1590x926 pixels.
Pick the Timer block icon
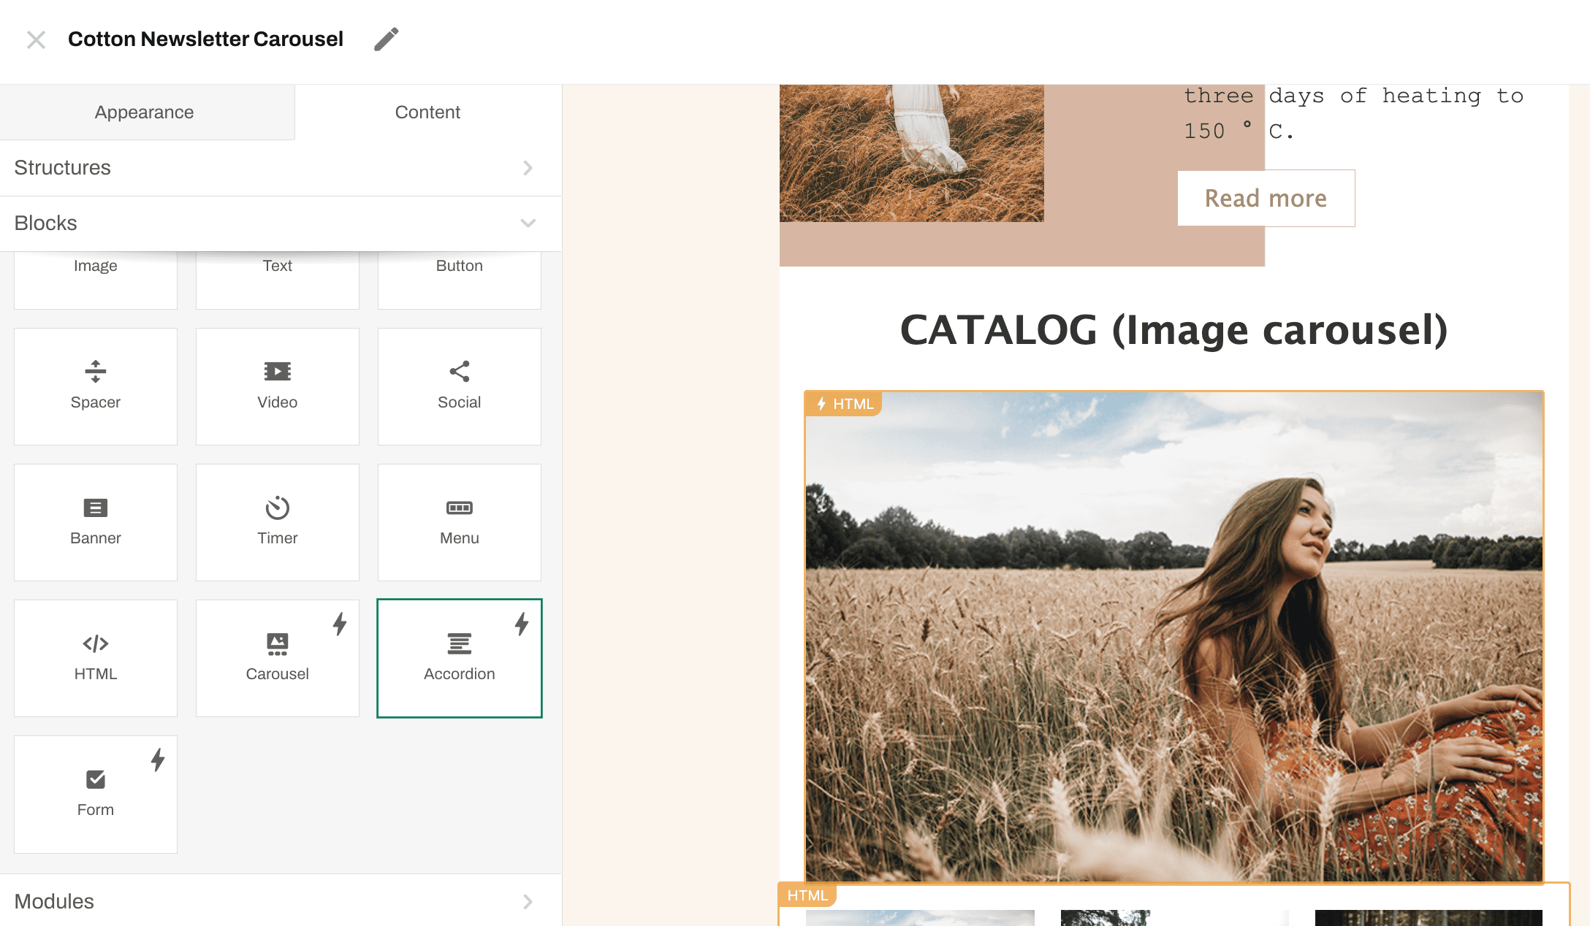pos(278,508)
